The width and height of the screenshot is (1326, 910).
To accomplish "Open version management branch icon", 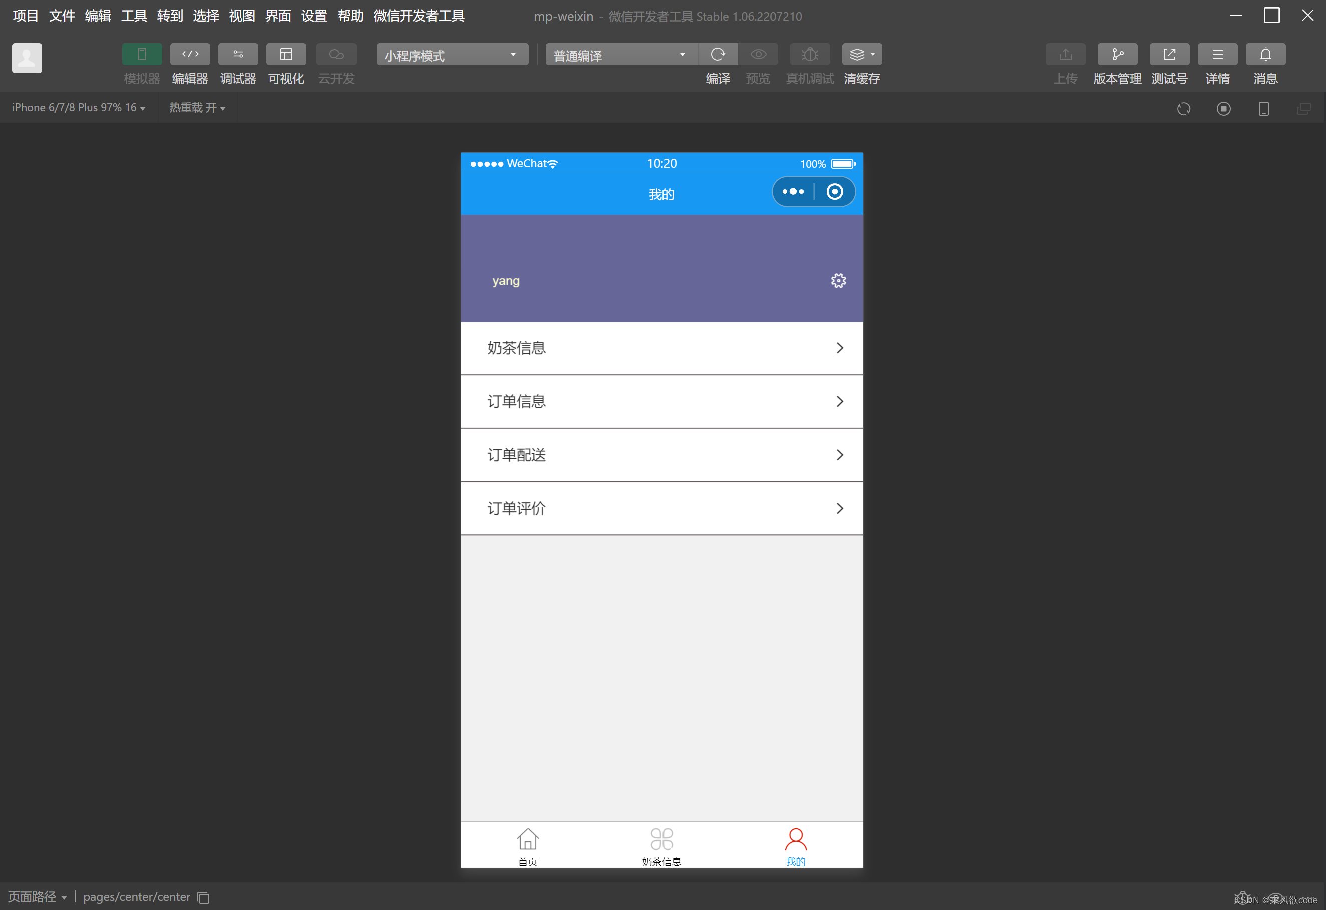I will coord(1117,55).
